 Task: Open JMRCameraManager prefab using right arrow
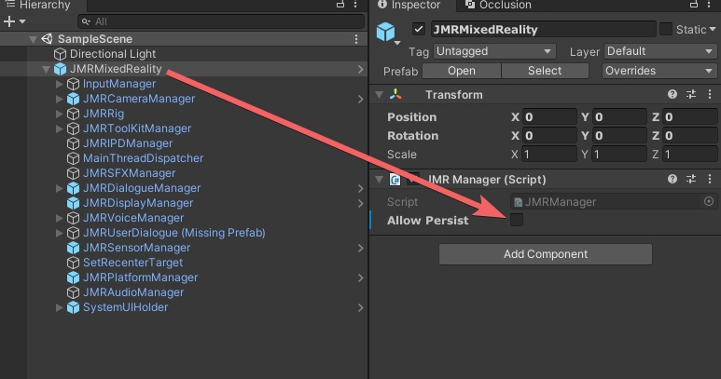(360, 99)
